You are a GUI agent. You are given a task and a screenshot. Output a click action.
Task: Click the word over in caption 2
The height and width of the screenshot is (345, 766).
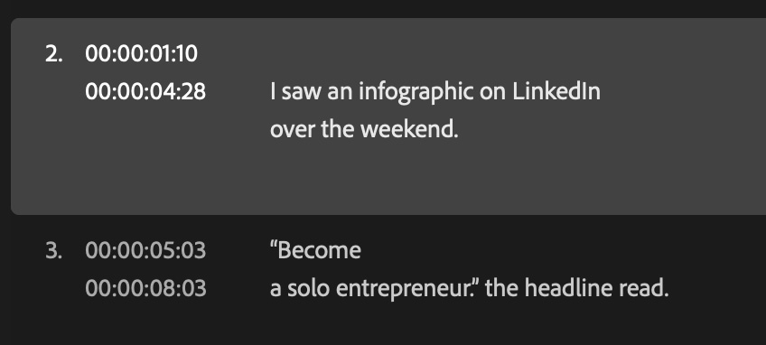pyautogui.click(x=292, y=130)
